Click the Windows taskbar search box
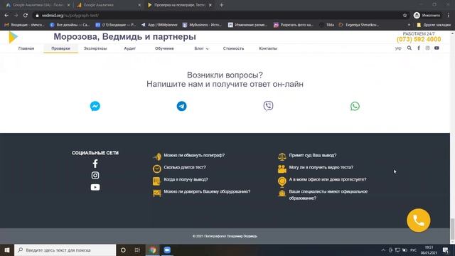 tap(65, 250)
